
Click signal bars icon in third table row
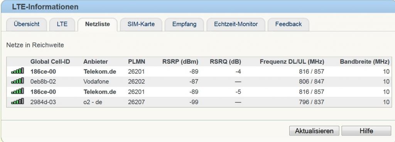click(x=17, y=91)
